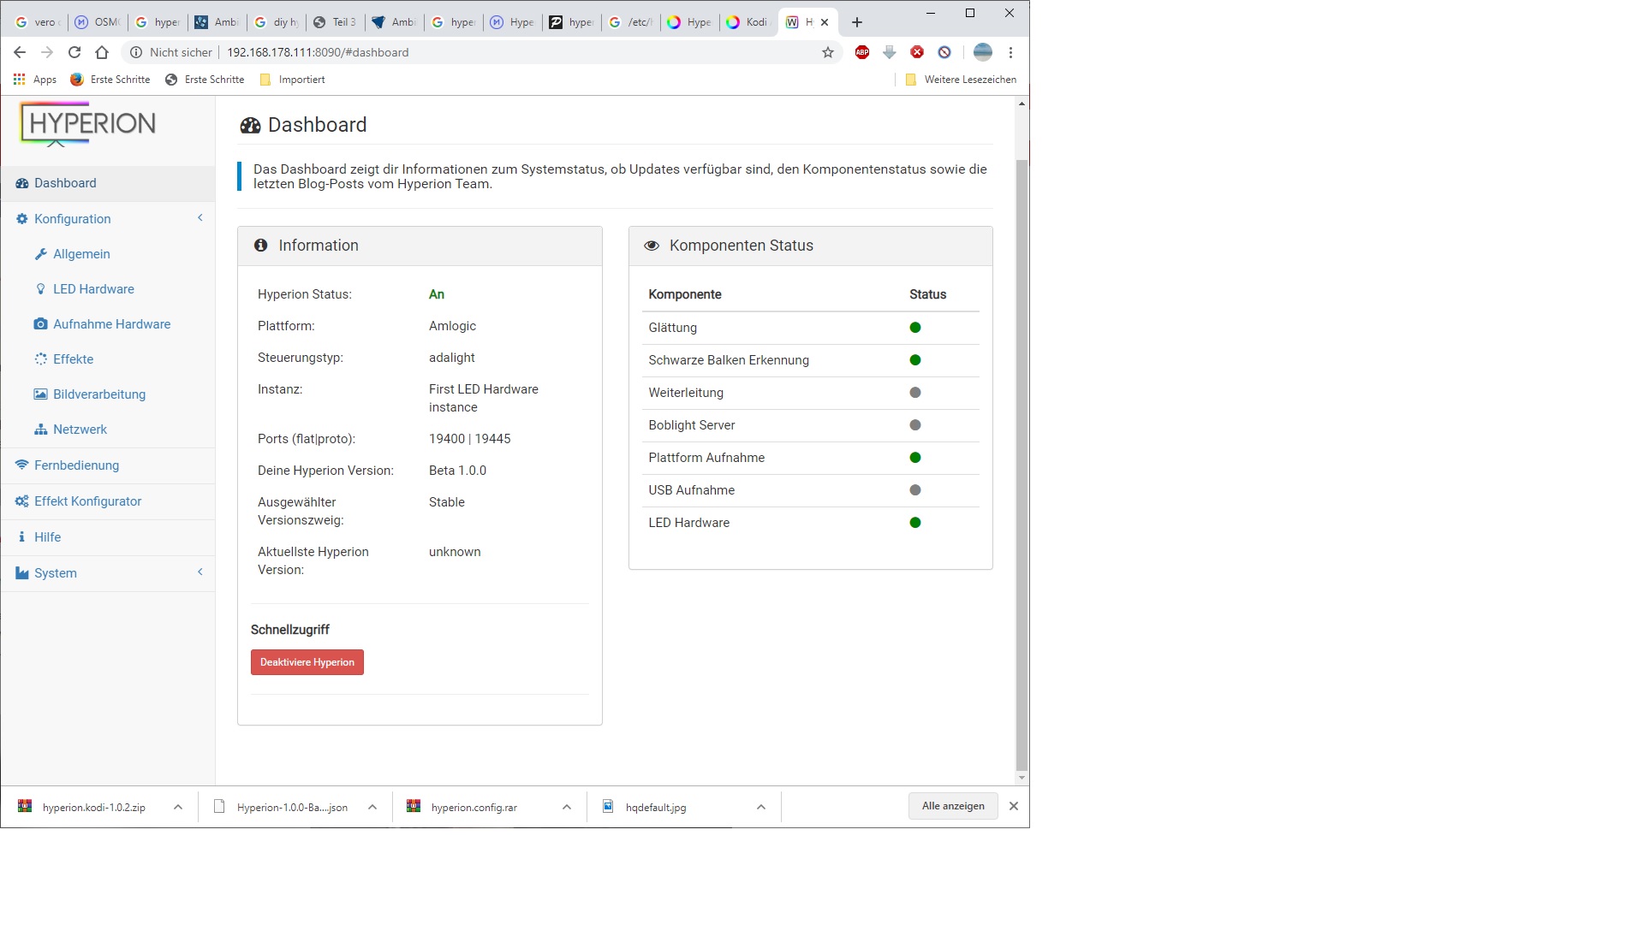
Task: Open downloaded hyperion.kodi-1.0.2.zip
Action: click(x=84, y=807)
